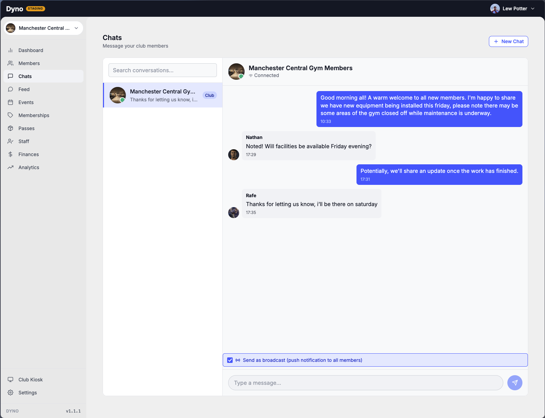Click the Memberships tag icon

point(11,115)
